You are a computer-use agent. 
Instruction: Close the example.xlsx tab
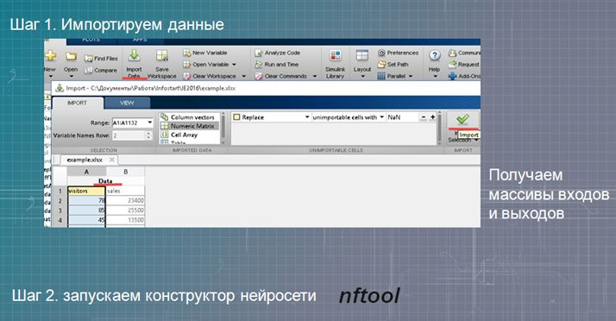(112, 160)
